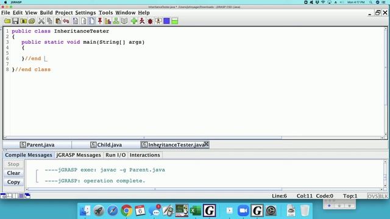Show the Compile Messages tab
390x219 pixels.
tap(29, 155)
